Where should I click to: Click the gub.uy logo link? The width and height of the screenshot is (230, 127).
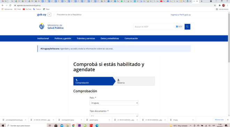42,15
